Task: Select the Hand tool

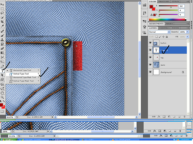Action: click(x=2, y=93)
